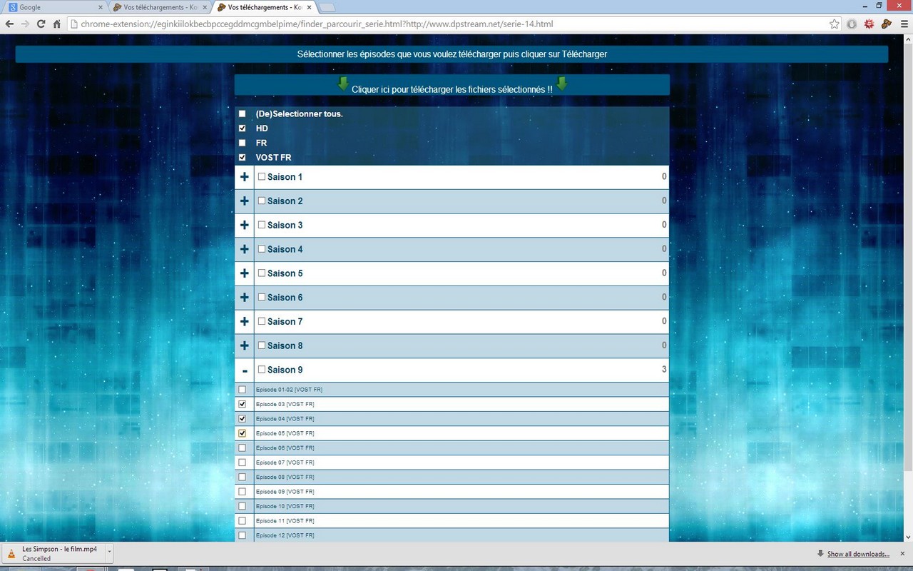Open the Chrome hamburger menu
913x571 pixels.
click(x=904, y=24)
